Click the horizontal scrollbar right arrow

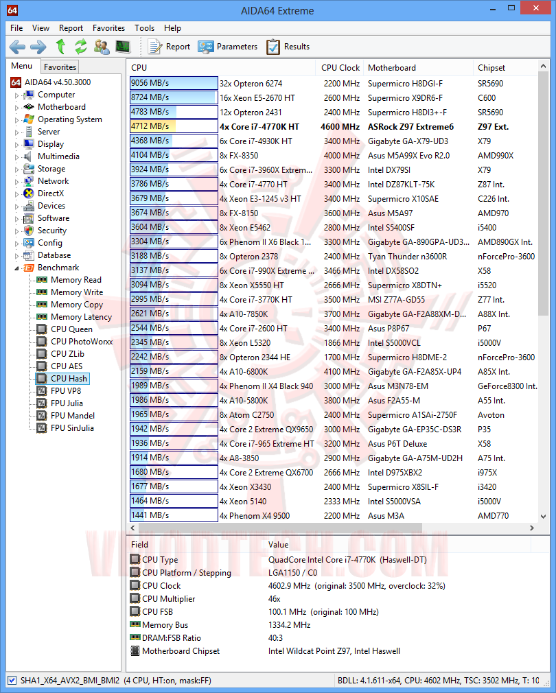click(532, 528)
